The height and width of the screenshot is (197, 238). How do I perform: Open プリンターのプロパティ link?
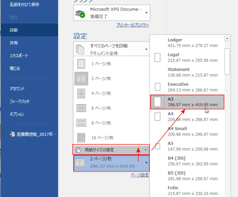click(132, 25)
